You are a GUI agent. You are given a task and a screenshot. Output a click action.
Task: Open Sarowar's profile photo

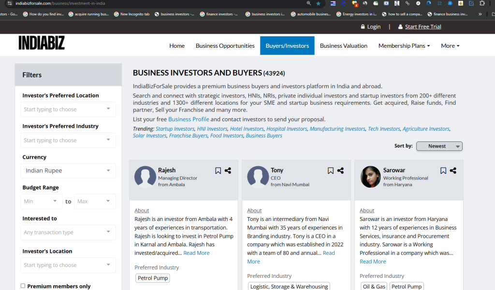tap(371, 177)
